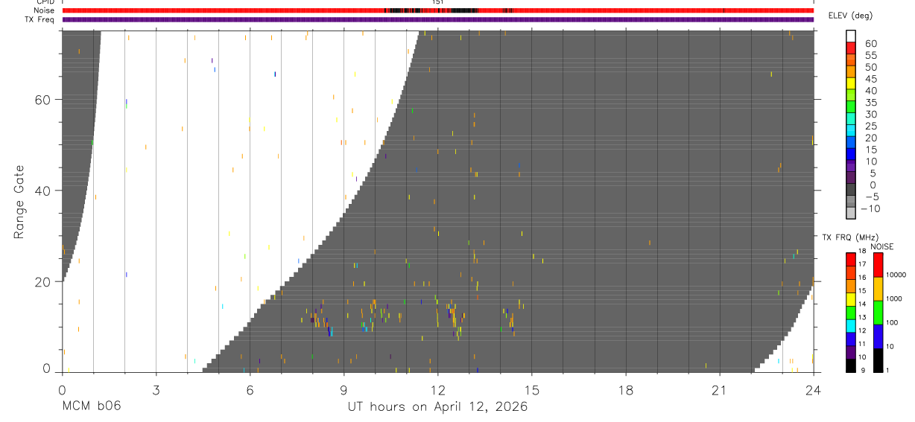Click the '151' CPID value
This screenshot has width=915, height=422.
coord(437,2)
